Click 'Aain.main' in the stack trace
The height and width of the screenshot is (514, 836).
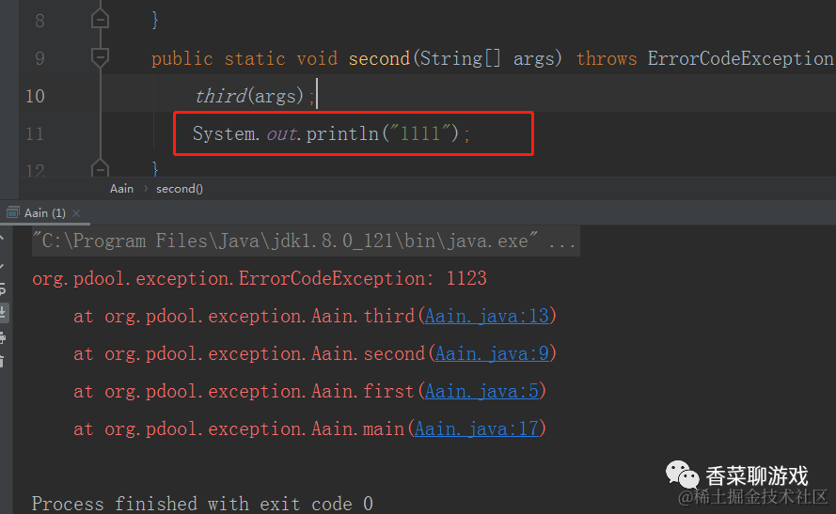pos(357,428)
